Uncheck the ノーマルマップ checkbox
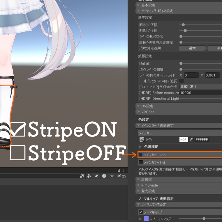This screenshot has height=222, width=222. (x=141, y=212)
